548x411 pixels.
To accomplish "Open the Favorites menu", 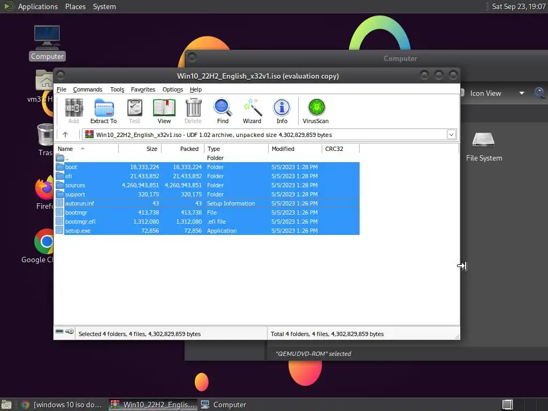I will coord(143,89).
